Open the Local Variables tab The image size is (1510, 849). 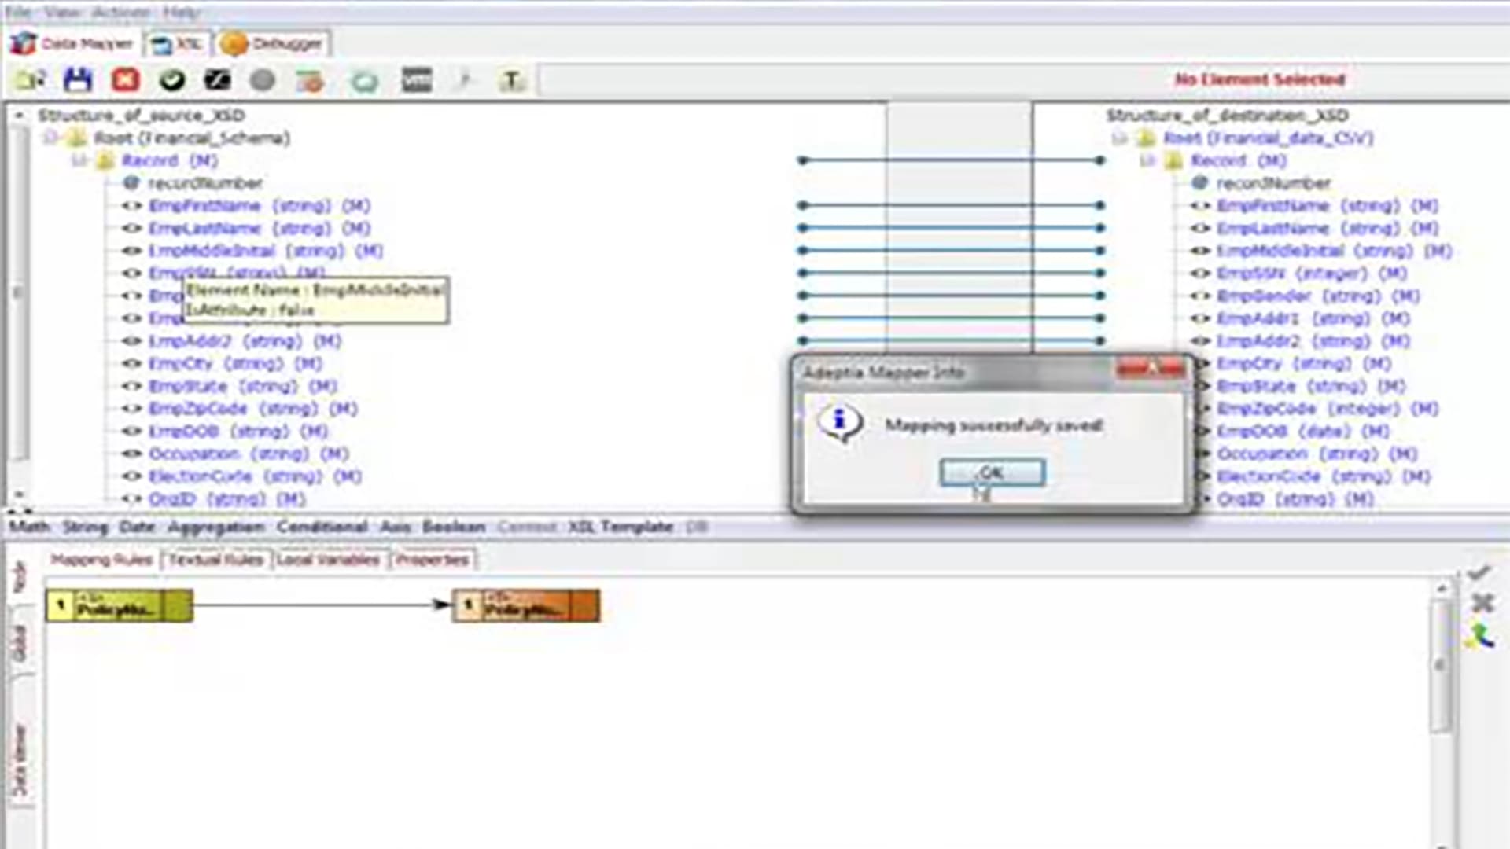point(328,560)
